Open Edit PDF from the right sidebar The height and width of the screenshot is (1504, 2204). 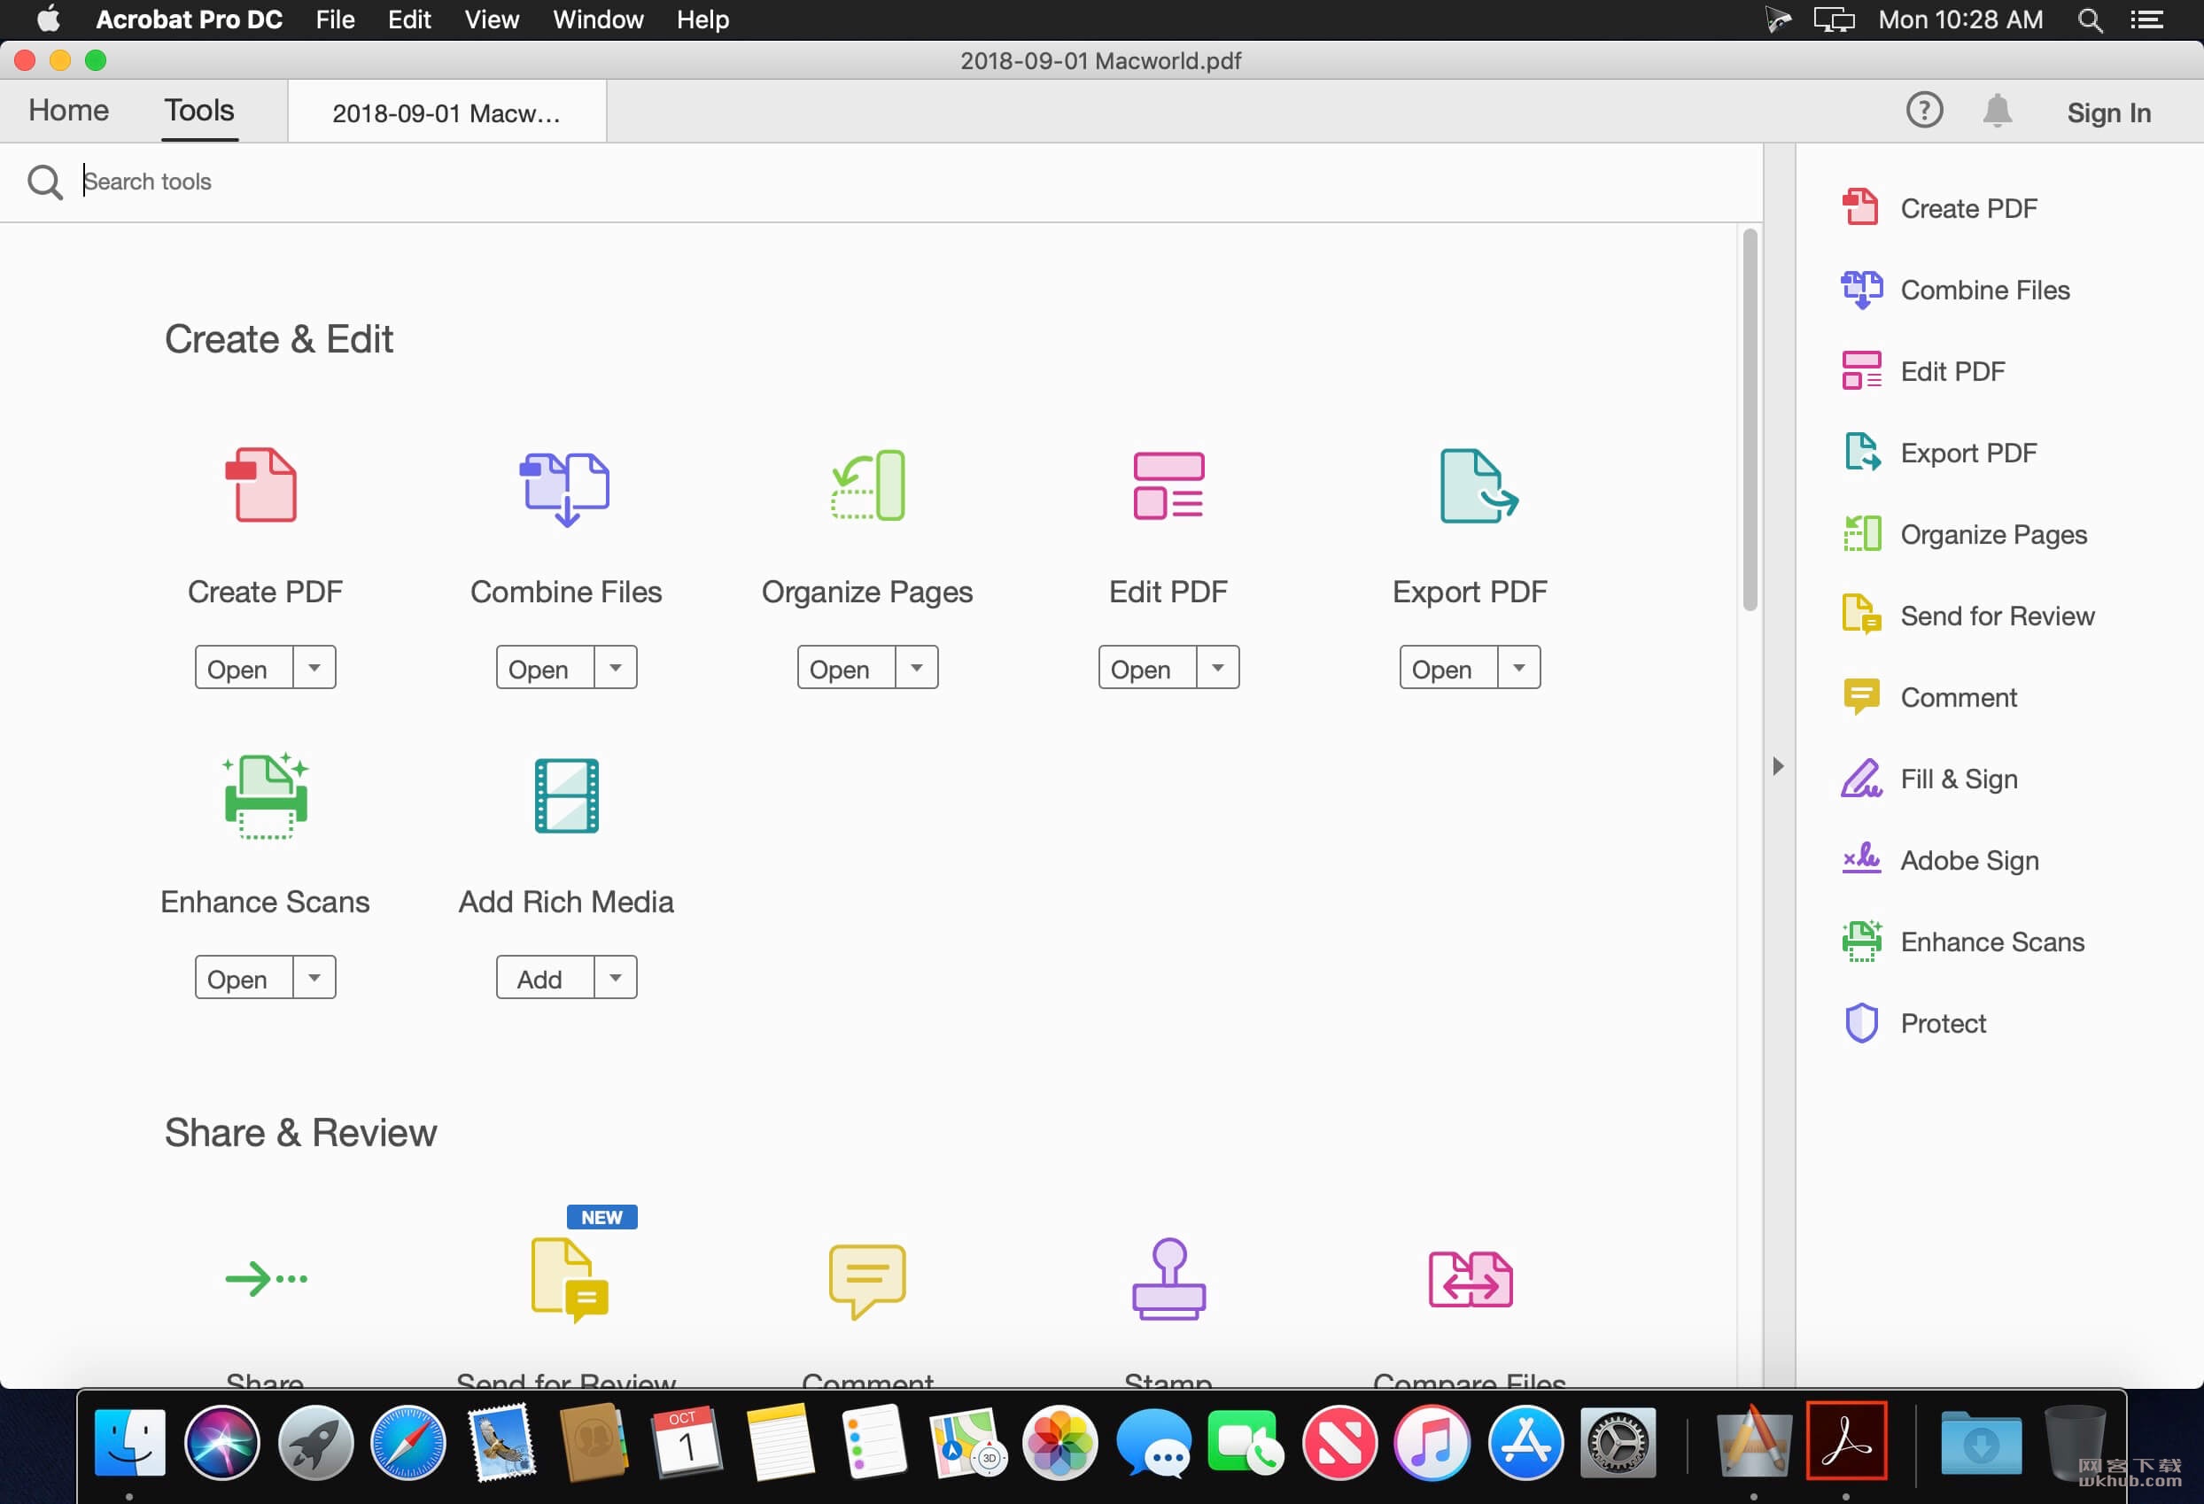[x=1922, y=371]
